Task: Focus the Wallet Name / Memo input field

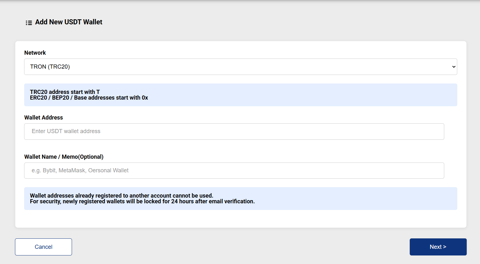Action: tap(234, 171)
